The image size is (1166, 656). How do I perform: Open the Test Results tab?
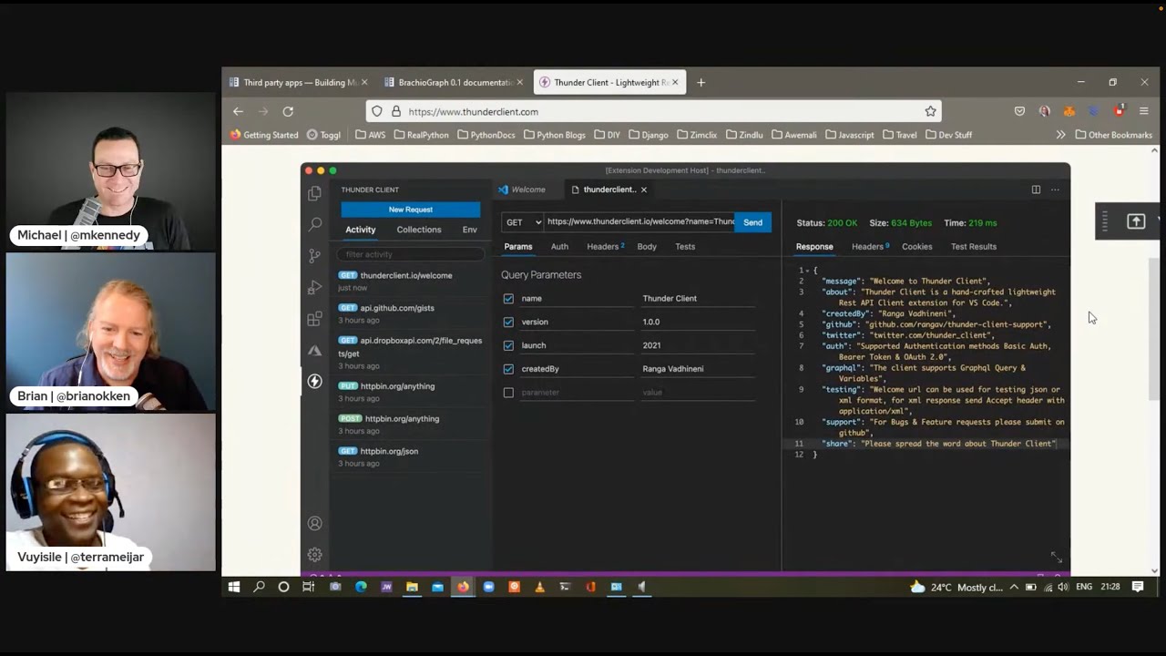(x=973, y=247)
